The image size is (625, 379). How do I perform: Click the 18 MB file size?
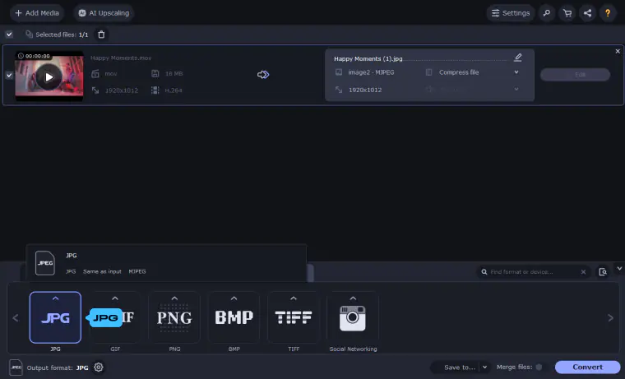[x=174, y=74]
